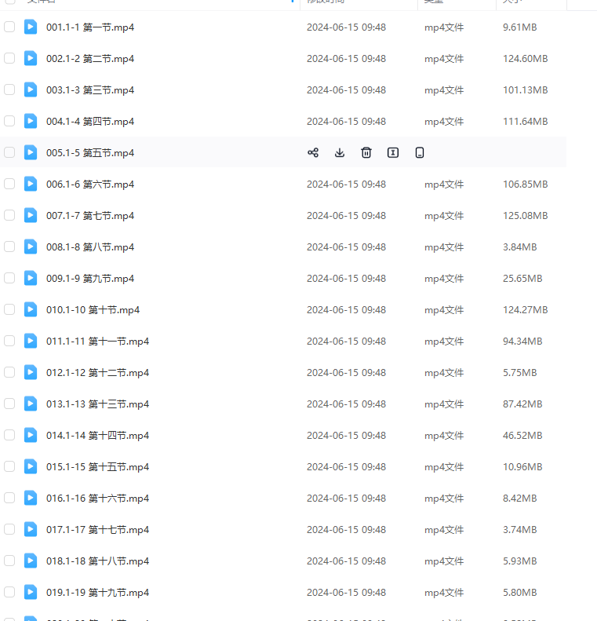Viewport: 597px width, 621px height.
Task: Tick the checkbox for 002.1-2 第二节.mp4
Action: (x=9, y=59)
